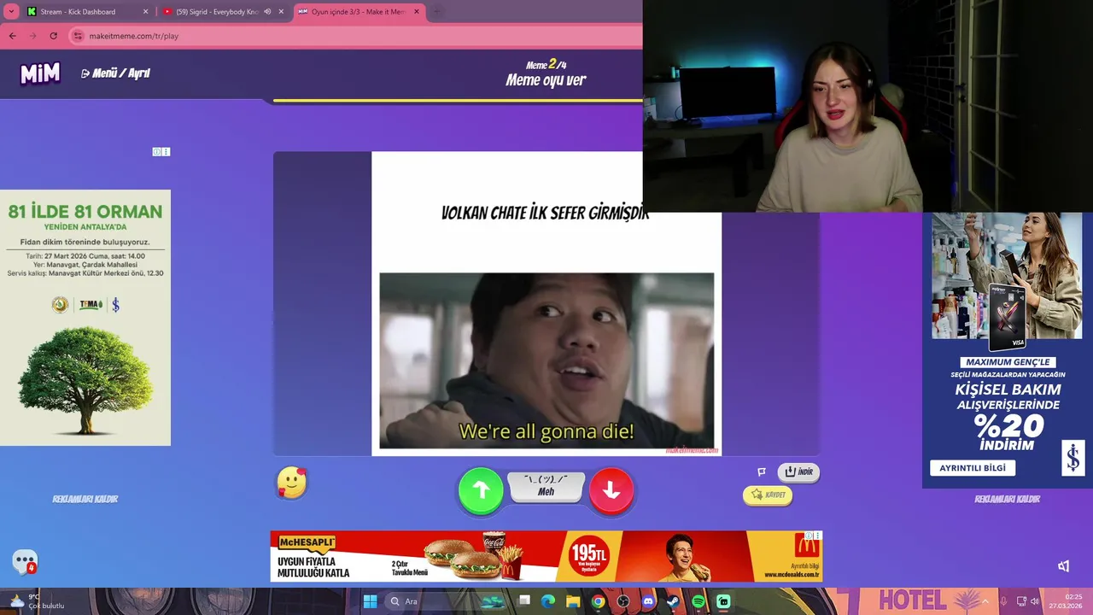
Task: Open the 81 İlde 81 Orman ad
Action: (x=85, y=318)
